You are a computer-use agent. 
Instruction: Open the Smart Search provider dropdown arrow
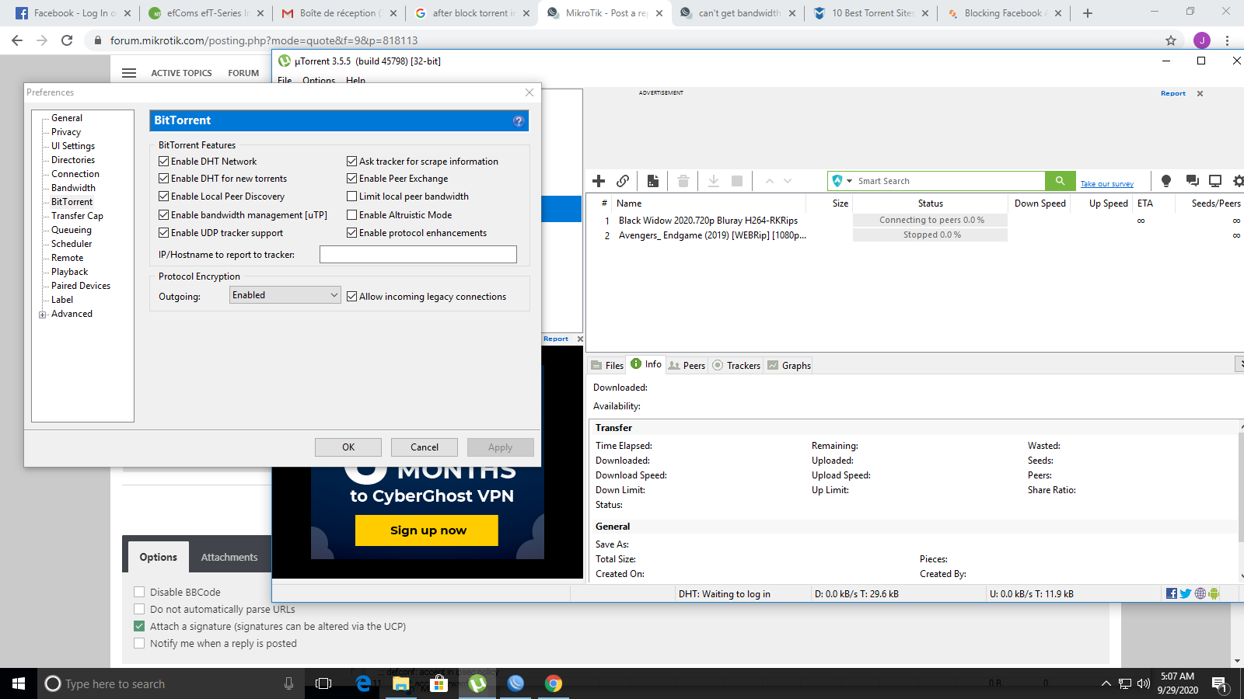click(x=849, y=181)
